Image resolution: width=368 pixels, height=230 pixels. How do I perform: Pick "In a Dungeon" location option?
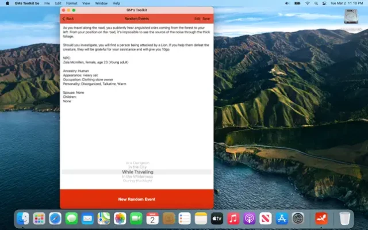pos(137,163)
